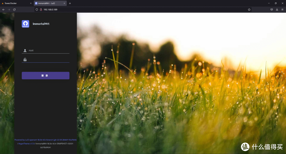This screenshot has height=154, width=286.
Task: Click the purple 登录 login button
Action: 46,76
